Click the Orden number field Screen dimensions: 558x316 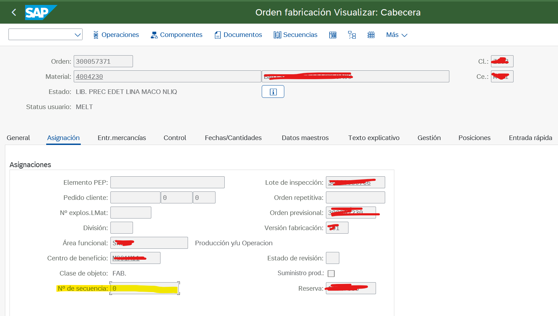pos(103,62)
